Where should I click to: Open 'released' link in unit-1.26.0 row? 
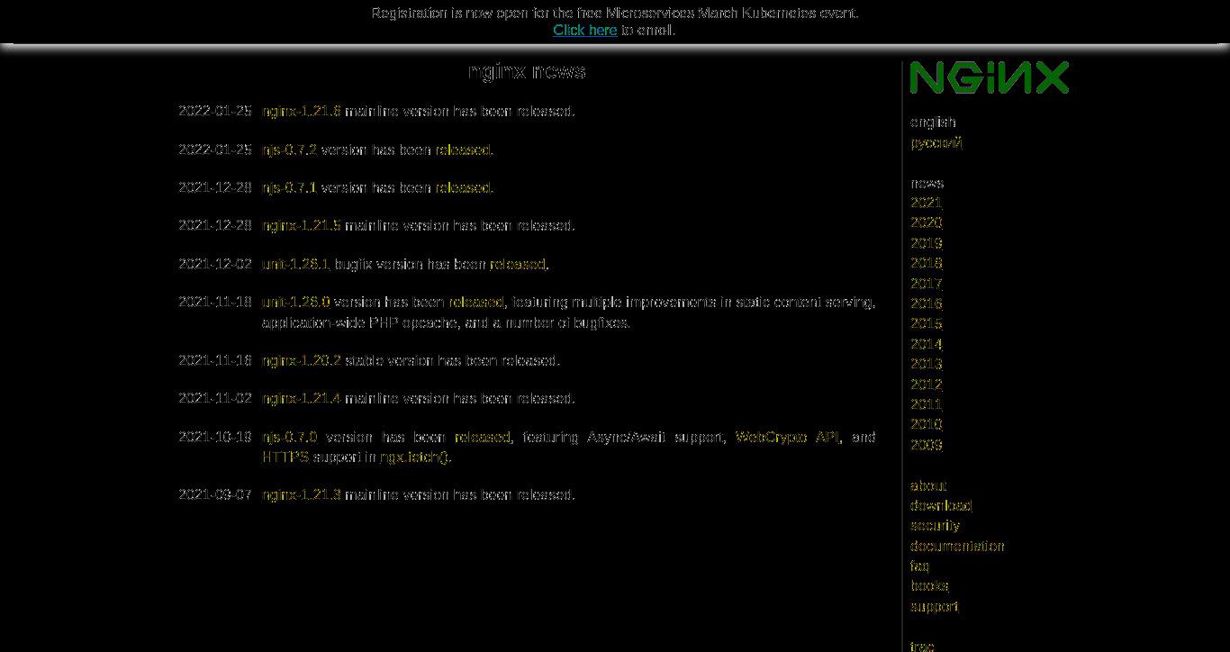(476, 302)
